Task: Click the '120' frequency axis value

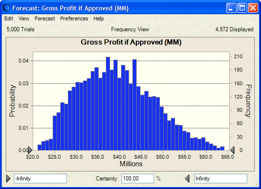Action: click(238, 97)
